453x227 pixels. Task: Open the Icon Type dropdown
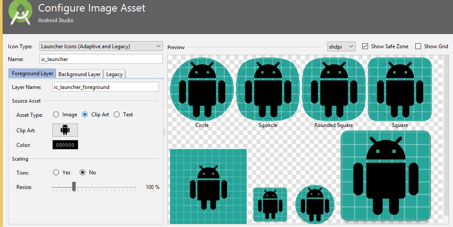pyautogui.click(x=101, y=46)
